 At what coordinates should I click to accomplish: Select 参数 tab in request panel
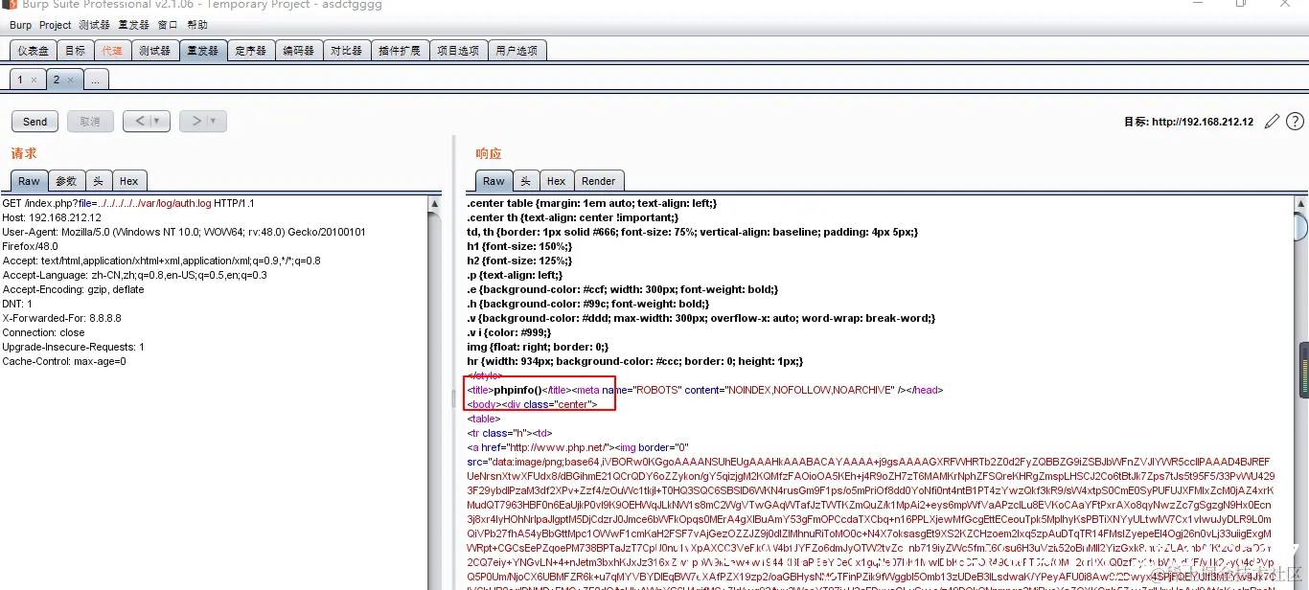click(66, 181)
